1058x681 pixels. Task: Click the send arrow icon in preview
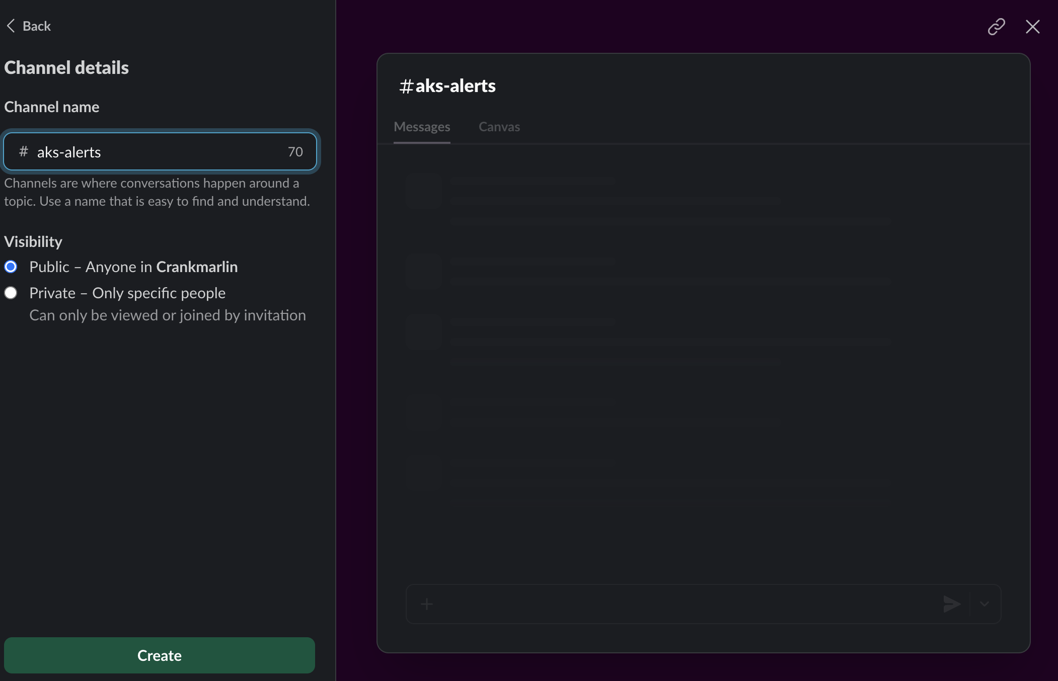[951, 604]
